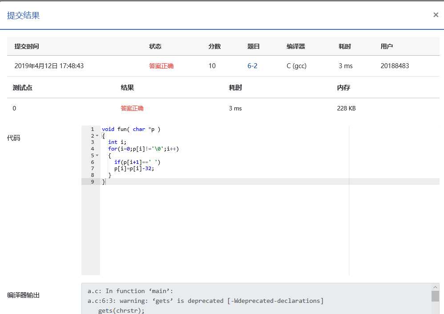Click user ID 20188483

(x=395, y=66)
